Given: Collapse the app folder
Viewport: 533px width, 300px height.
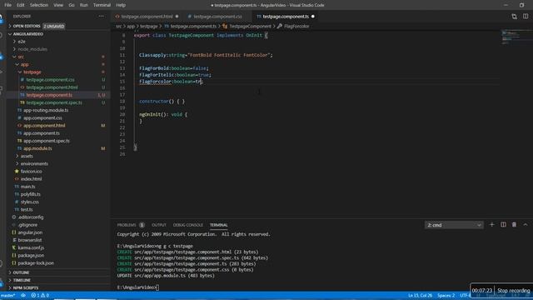Looking at the screenshot, I should 17,64.
